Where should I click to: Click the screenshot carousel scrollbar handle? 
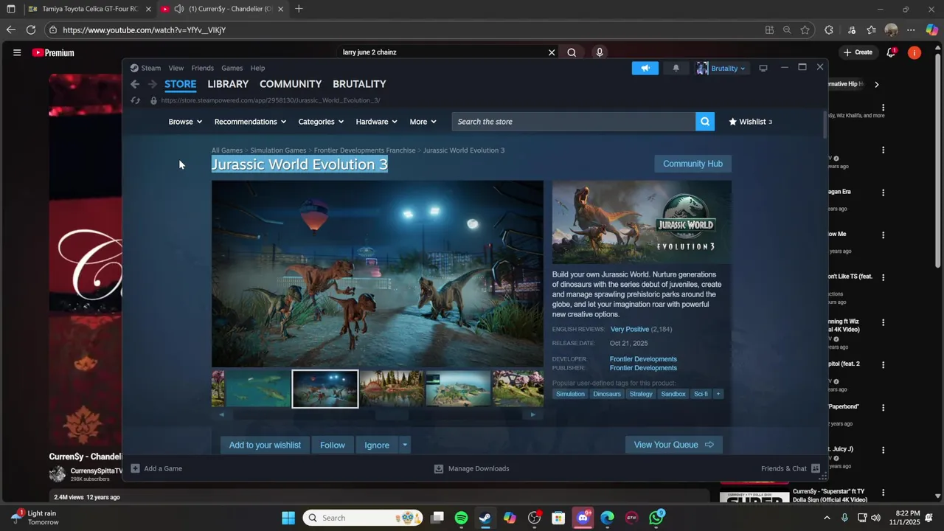click(x=392, y=414)
